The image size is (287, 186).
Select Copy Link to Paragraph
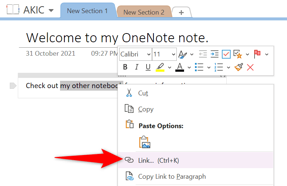[172, 177]
